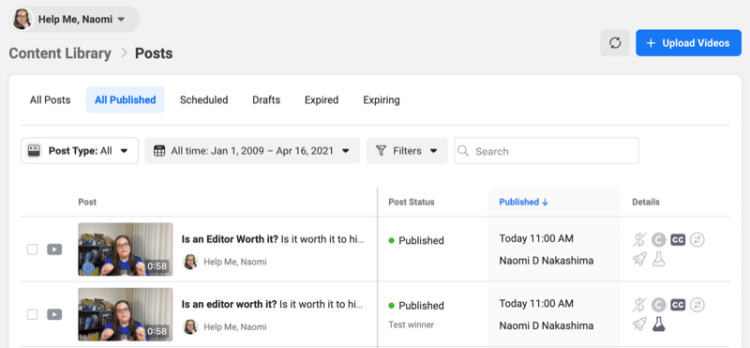The height and width of the screenshot is (348, 750).
Task: Click the boost rocket icon in first row
Action: [x=639, y=260]
